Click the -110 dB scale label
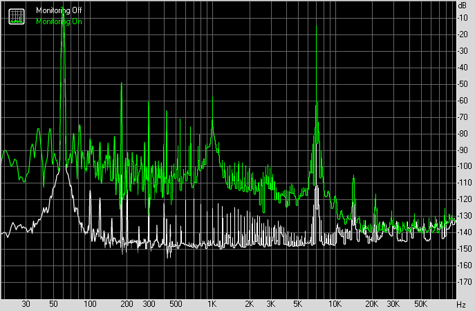The height and width of the screenshot is (311, 475). point(464,183)
